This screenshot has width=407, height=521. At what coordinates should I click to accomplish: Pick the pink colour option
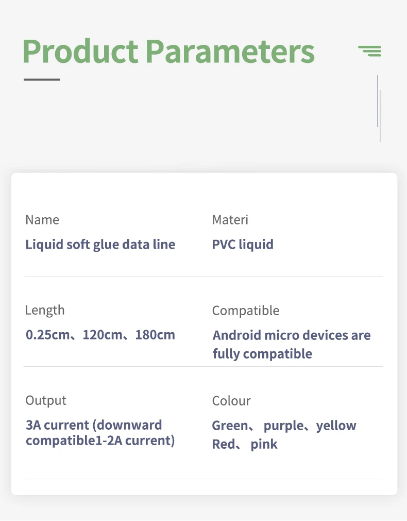[x=264, y=444]
